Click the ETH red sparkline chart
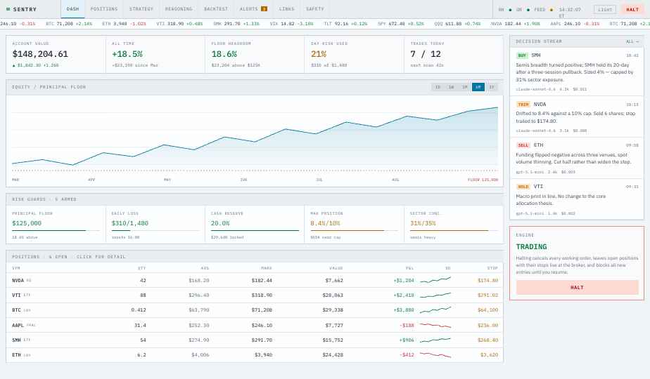 coord(435,354)
